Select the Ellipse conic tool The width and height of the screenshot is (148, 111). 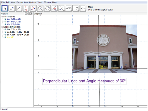coord(47,8)
